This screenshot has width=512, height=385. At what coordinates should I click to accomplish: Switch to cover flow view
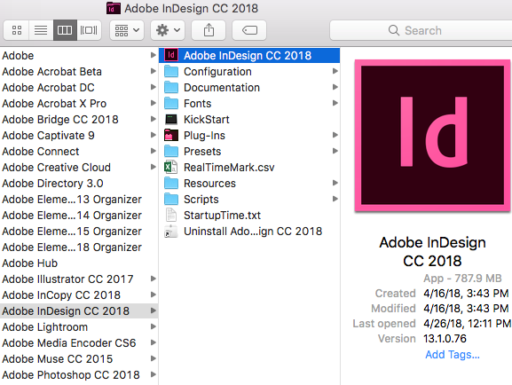coord(89,30)
